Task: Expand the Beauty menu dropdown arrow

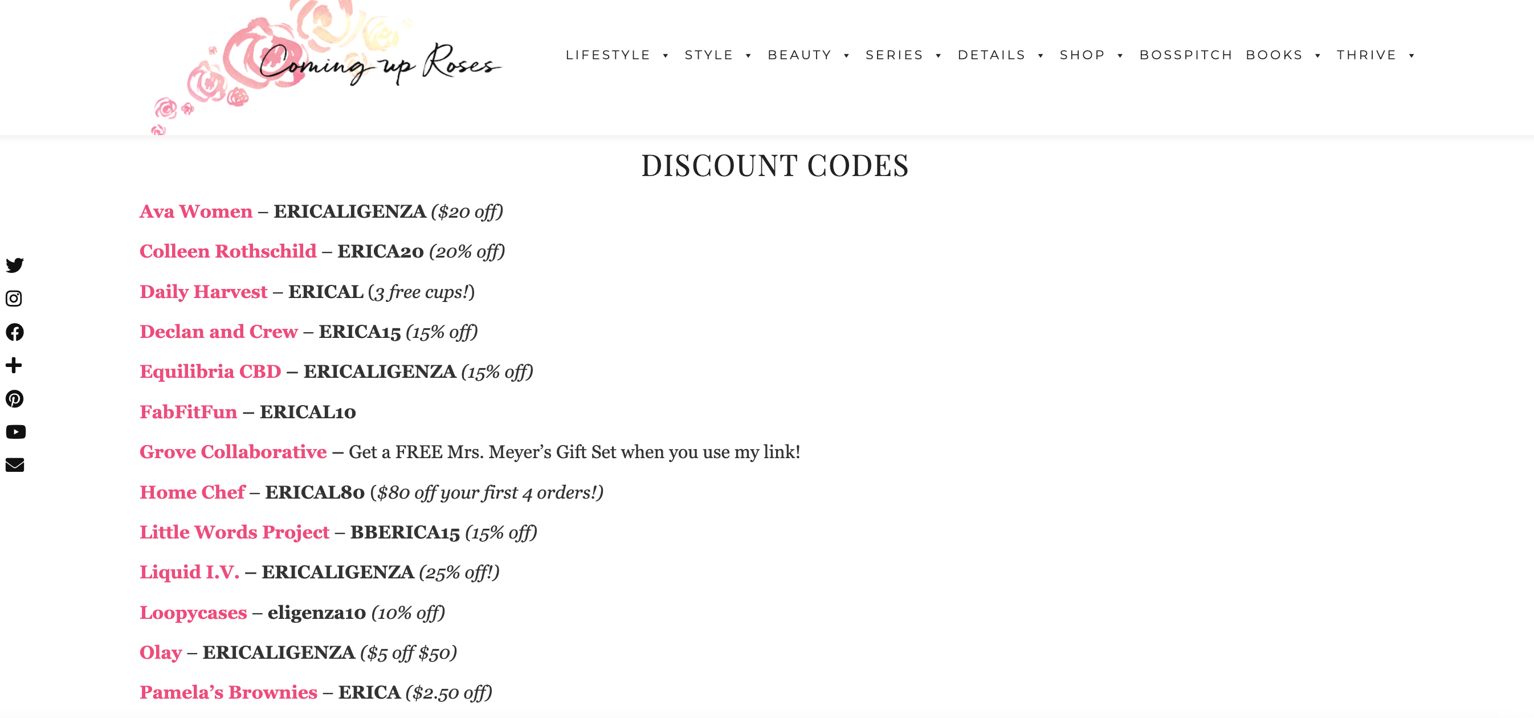Action: click(x=846, y=55)
